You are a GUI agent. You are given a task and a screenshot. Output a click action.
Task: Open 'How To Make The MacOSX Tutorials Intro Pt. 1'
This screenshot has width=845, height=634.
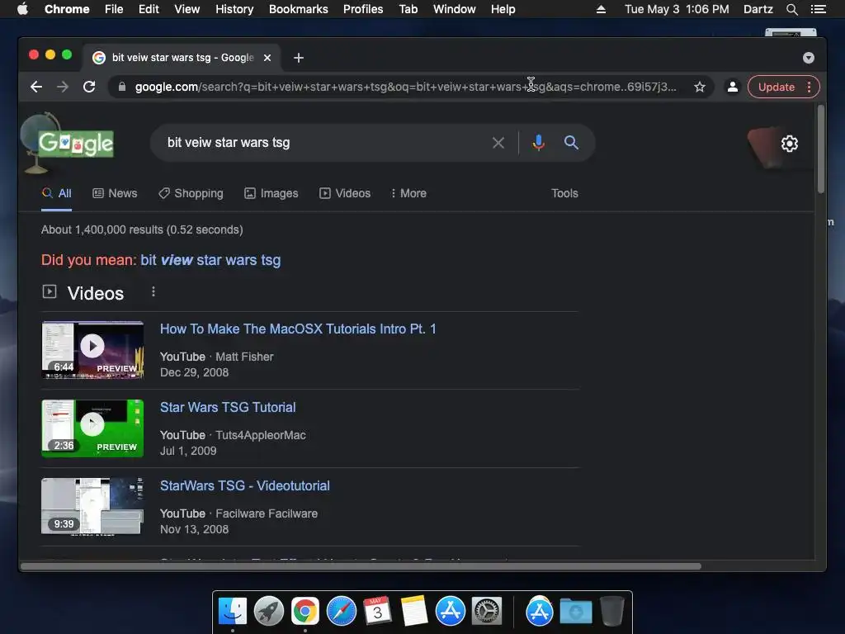tap(298, 329)
